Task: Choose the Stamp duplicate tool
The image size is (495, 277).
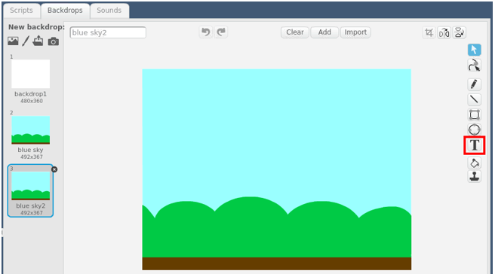Action: (474, 176)
